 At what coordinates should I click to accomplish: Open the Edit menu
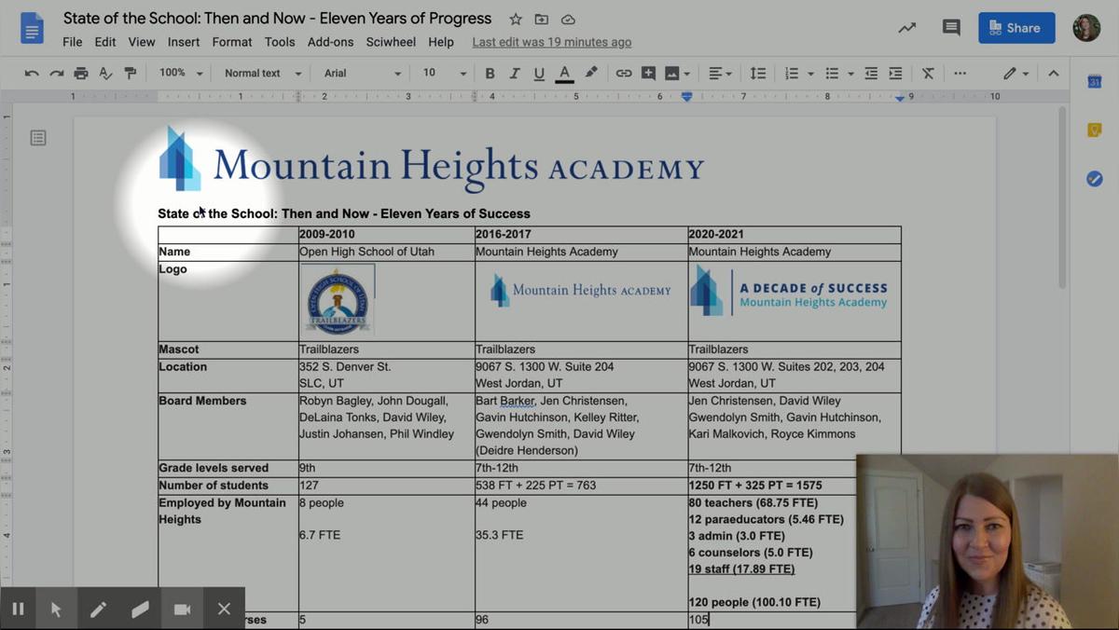click(x=105, y=42)
